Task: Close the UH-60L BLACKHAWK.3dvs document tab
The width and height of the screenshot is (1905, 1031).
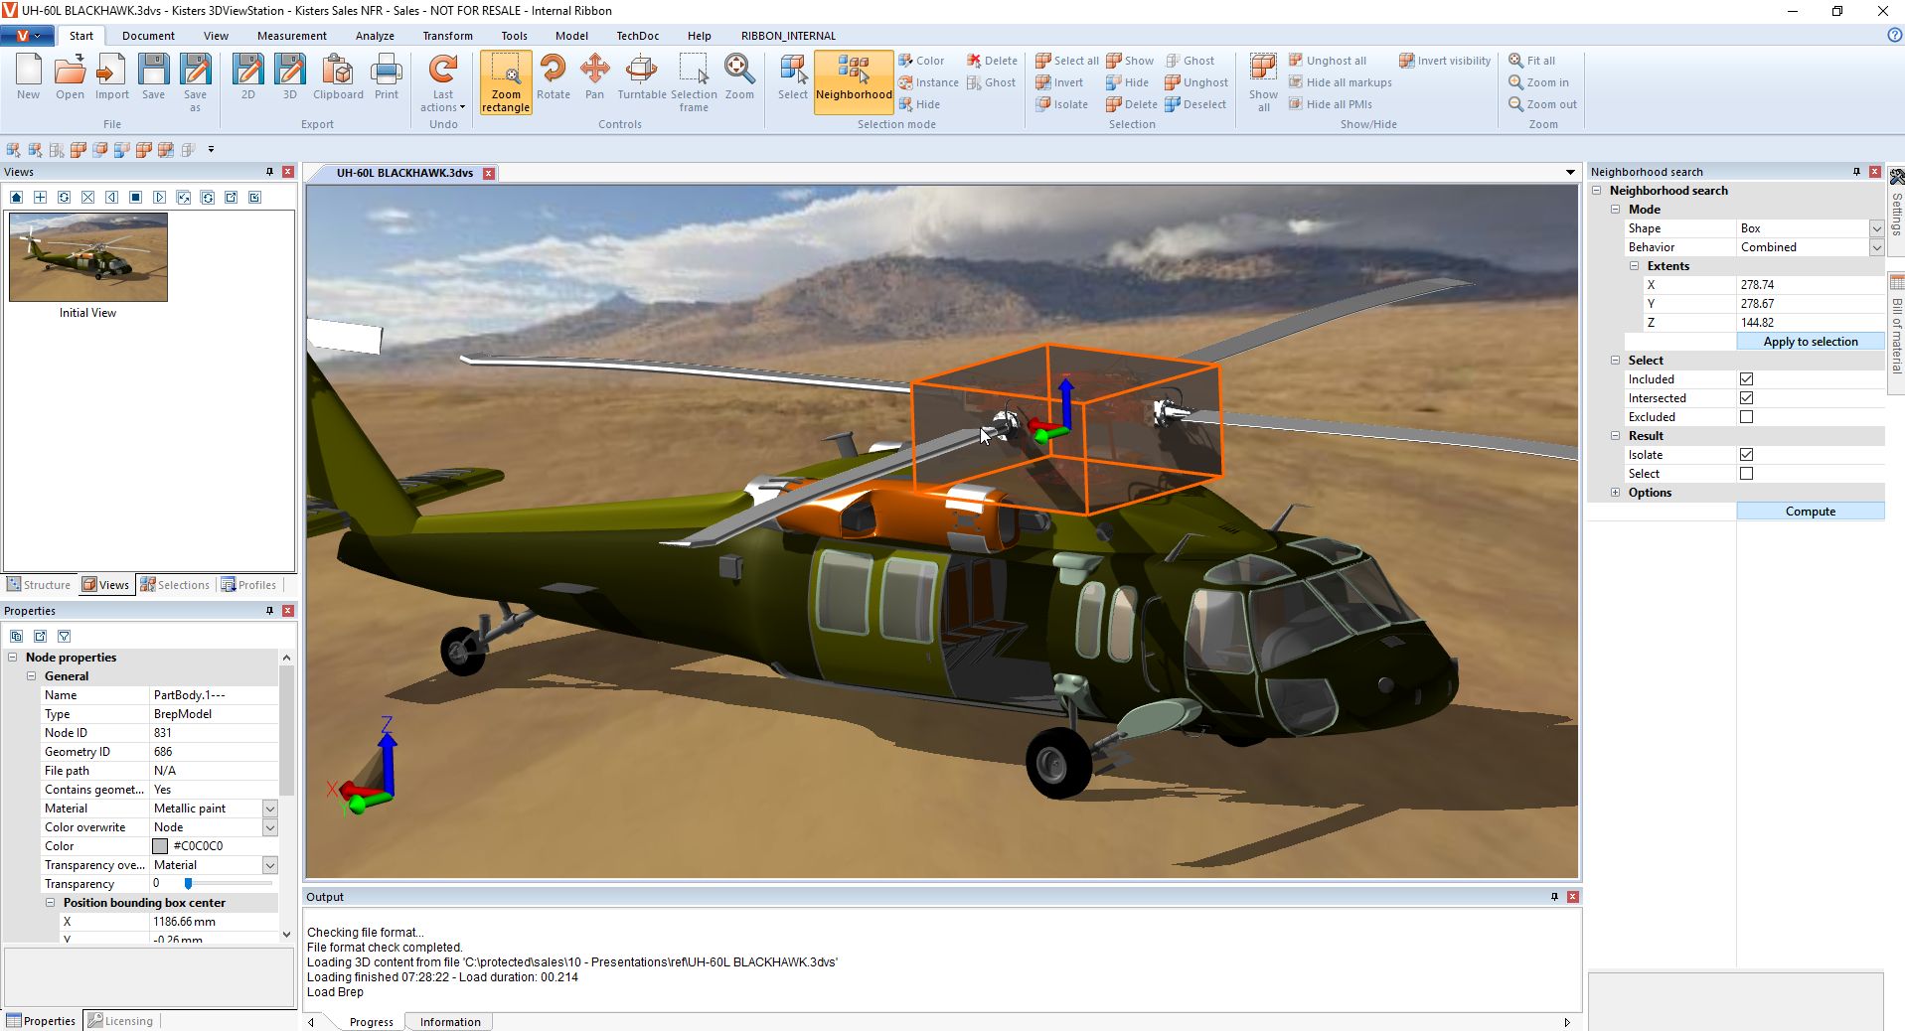Action: [489, 173]
